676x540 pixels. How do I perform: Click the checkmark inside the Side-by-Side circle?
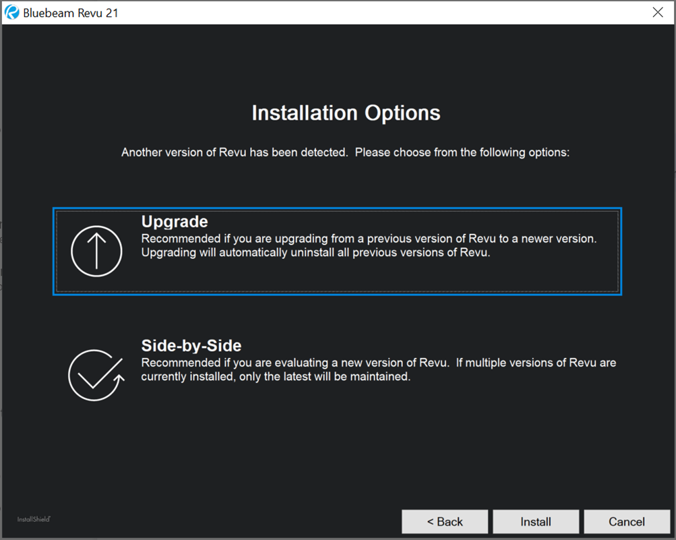[x=93, y=376]
